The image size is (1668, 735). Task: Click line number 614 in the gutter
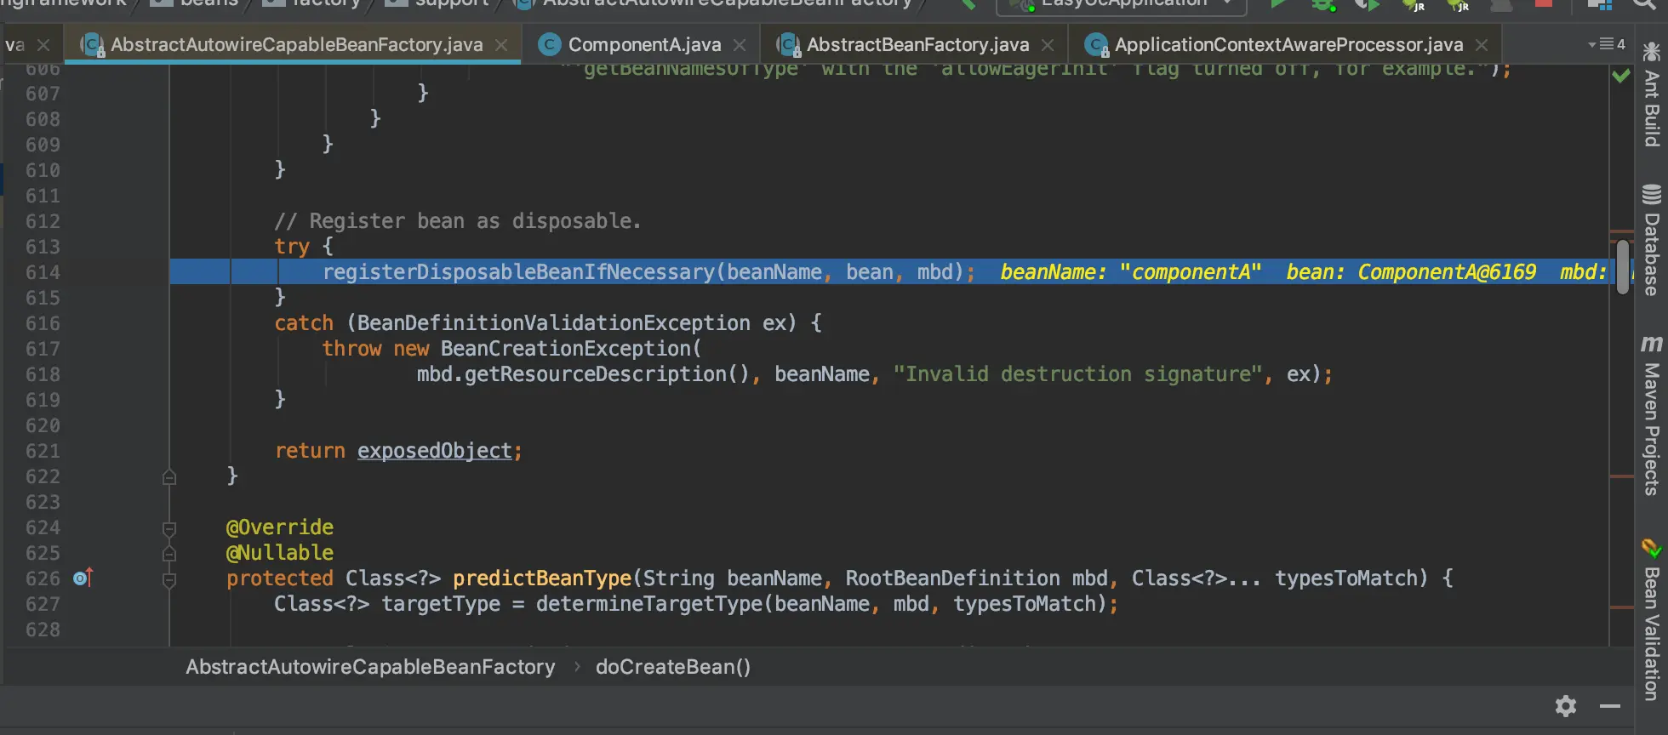click(x=43, y=272)
